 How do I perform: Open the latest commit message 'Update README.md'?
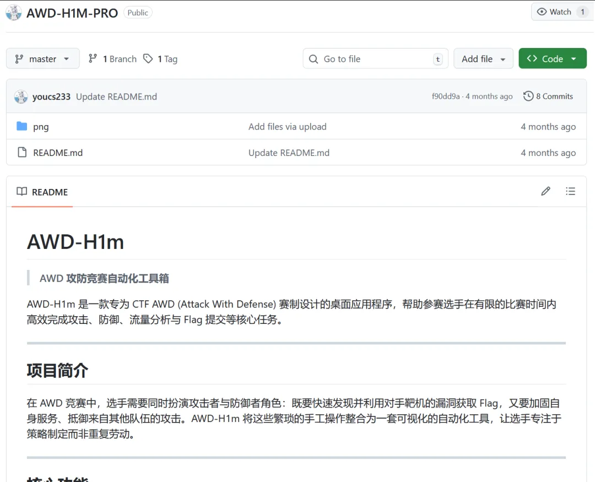(116, 96)
